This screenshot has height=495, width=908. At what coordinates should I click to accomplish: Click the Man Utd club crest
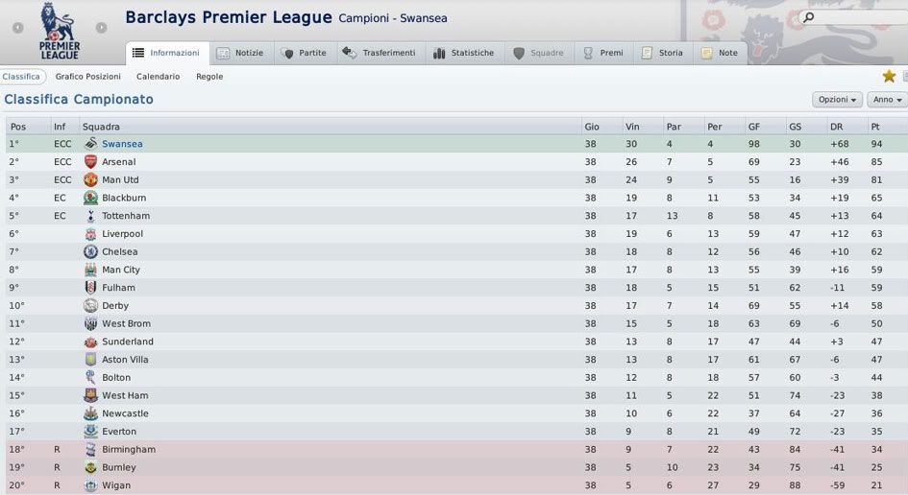coord(90,179)
